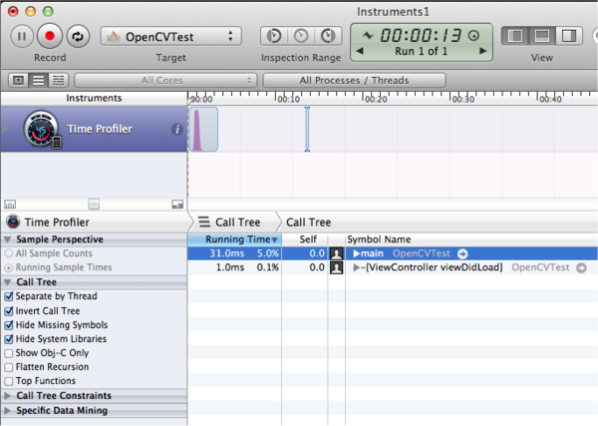
Task: Select All Sample Counts radio button
Action: [x=9, y=253]
